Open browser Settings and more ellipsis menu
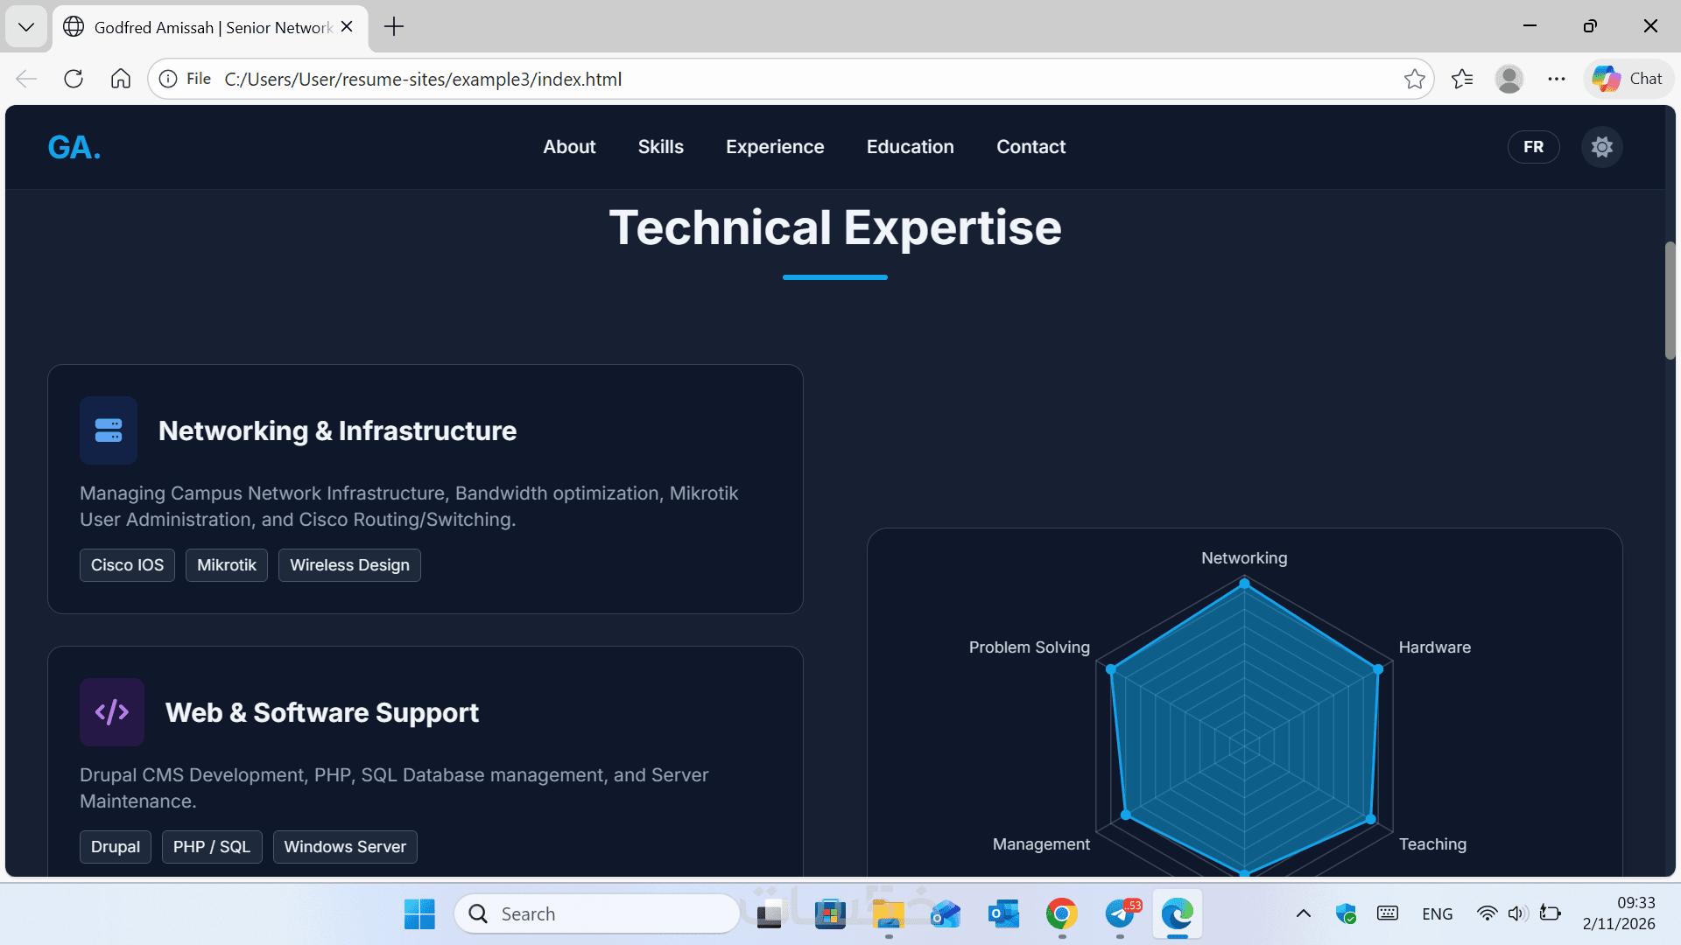The image size is (1681, 945). coord(1556,79)
